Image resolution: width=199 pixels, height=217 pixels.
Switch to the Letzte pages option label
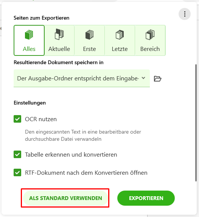point(120,49)
